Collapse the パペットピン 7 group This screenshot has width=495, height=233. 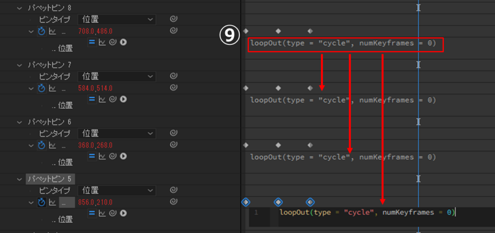click(x=20, y=65)
